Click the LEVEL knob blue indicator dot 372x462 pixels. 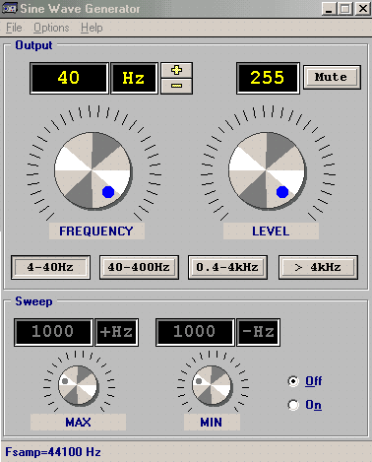[x=282, y=192]
